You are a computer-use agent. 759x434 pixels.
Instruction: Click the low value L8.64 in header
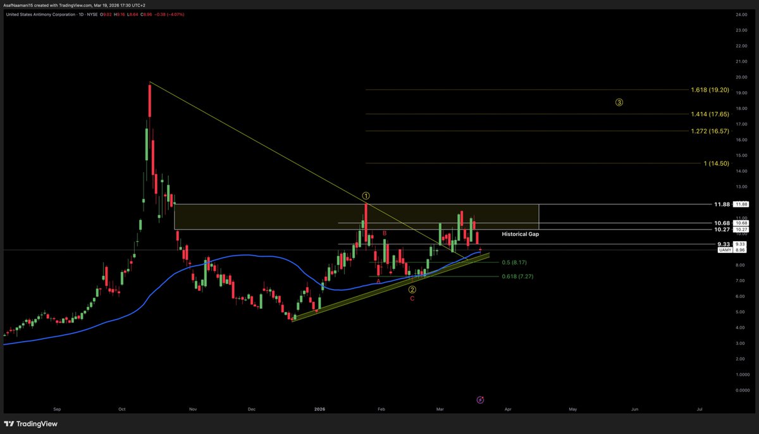pyautogui.click(x=132, y=15)
